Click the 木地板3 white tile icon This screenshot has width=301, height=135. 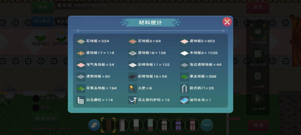[184, 53]
